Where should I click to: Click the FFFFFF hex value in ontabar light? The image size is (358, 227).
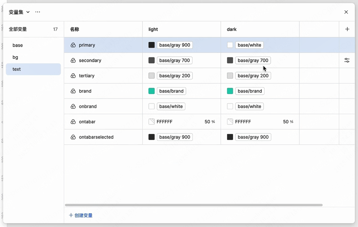(x=164, y=122)
